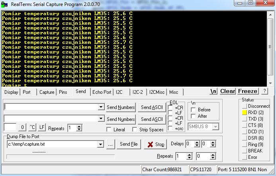Click the LF character button
Image resolution: width=276 pixels, height=176 pixels.
coord(42,127)
